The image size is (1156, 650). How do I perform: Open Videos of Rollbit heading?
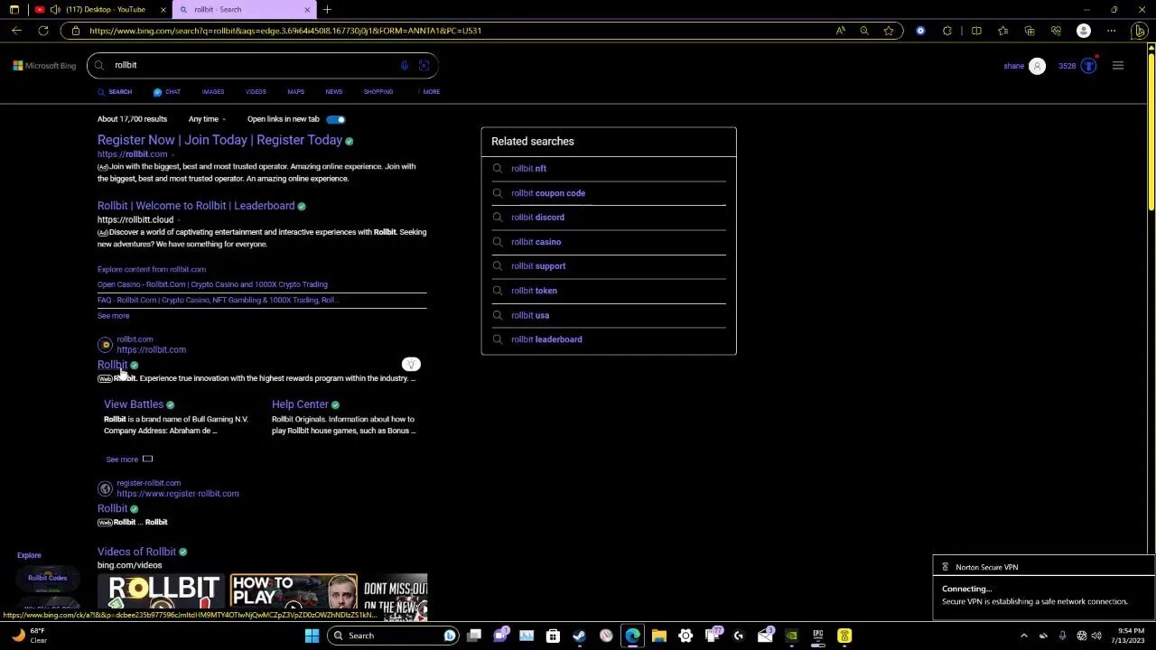[136, 552]
